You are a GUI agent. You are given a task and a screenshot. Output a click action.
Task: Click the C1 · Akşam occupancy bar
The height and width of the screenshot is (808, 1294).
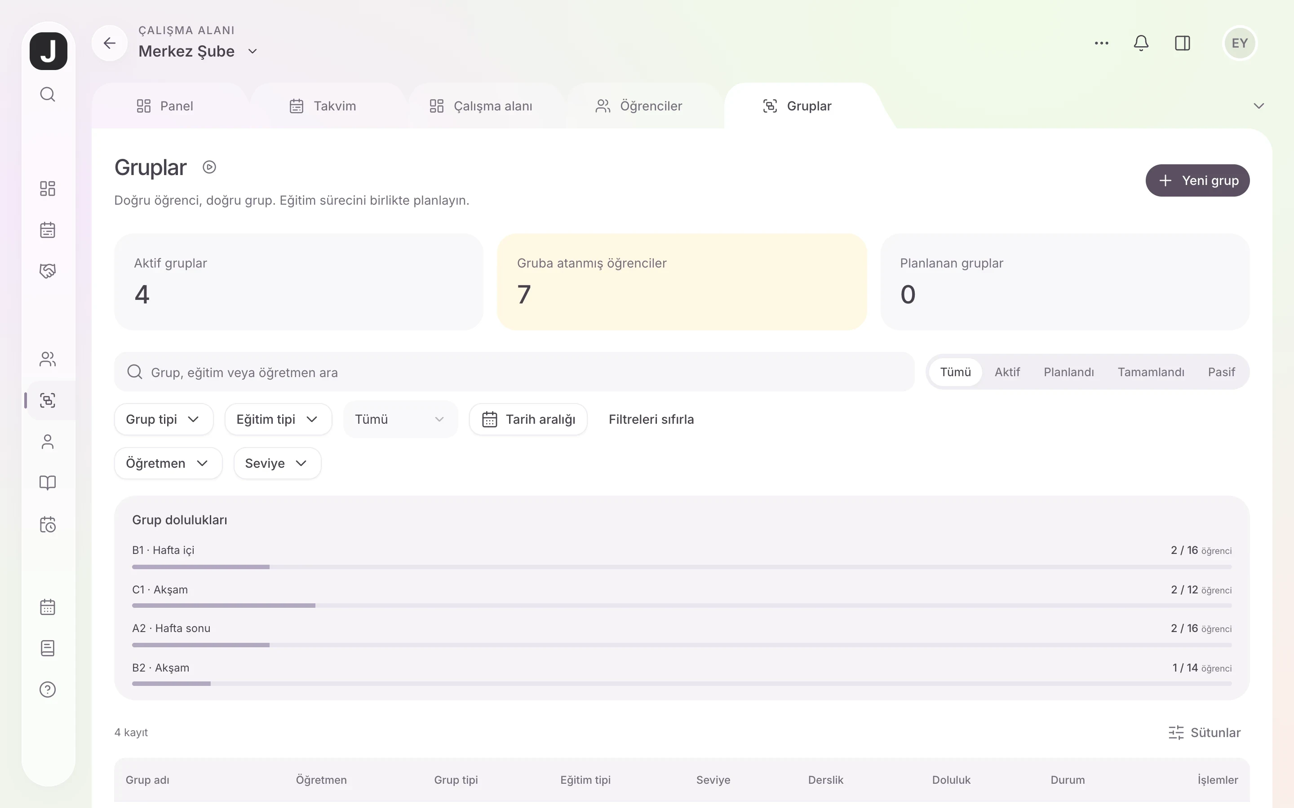682,606
